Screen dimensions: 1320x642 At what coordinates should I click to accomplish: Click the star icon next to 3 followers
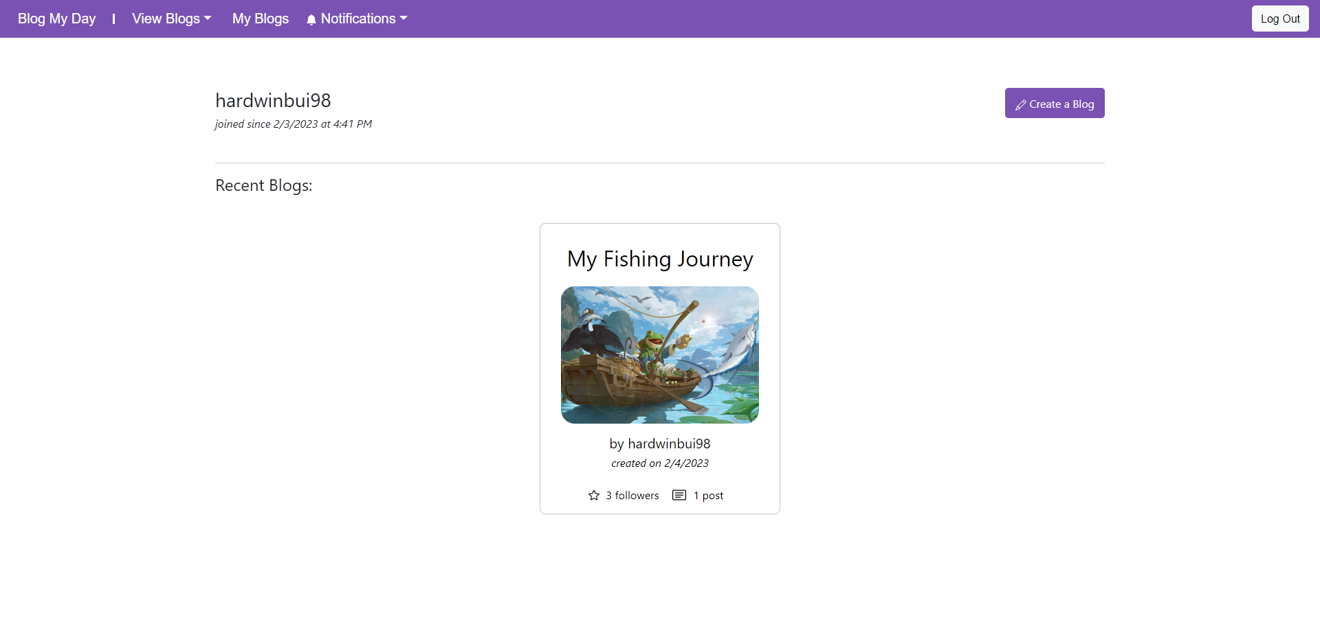pyautogui.click(x=593, y=495)
